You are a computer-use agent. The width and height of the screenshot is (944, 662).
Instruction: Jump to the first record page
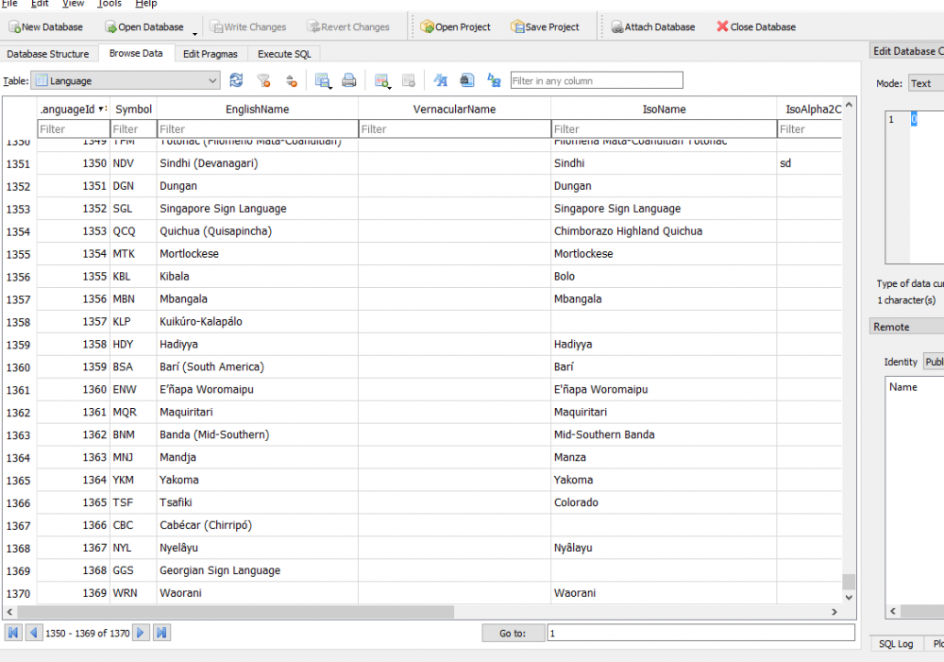pyautogui.click(x=13, y=633)
